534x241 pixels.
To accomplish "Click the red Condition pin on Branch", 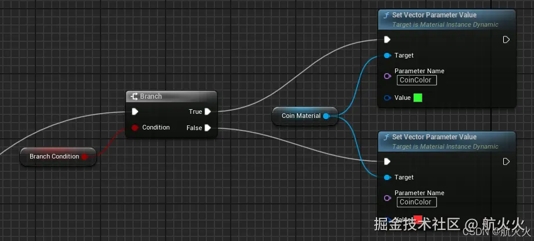I will [x=135, y=128].
